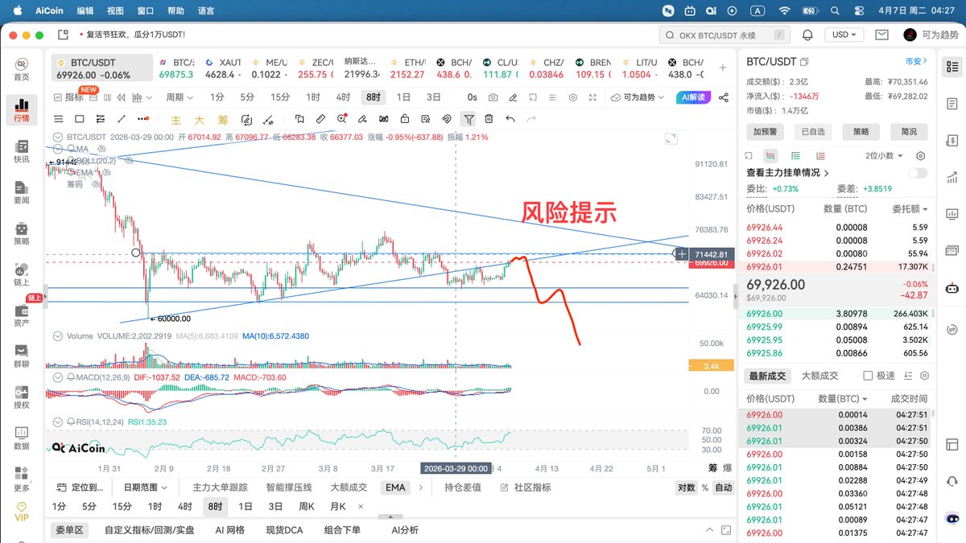
Task: Open order book settings hexagon icon
Action: pos(921,156)
